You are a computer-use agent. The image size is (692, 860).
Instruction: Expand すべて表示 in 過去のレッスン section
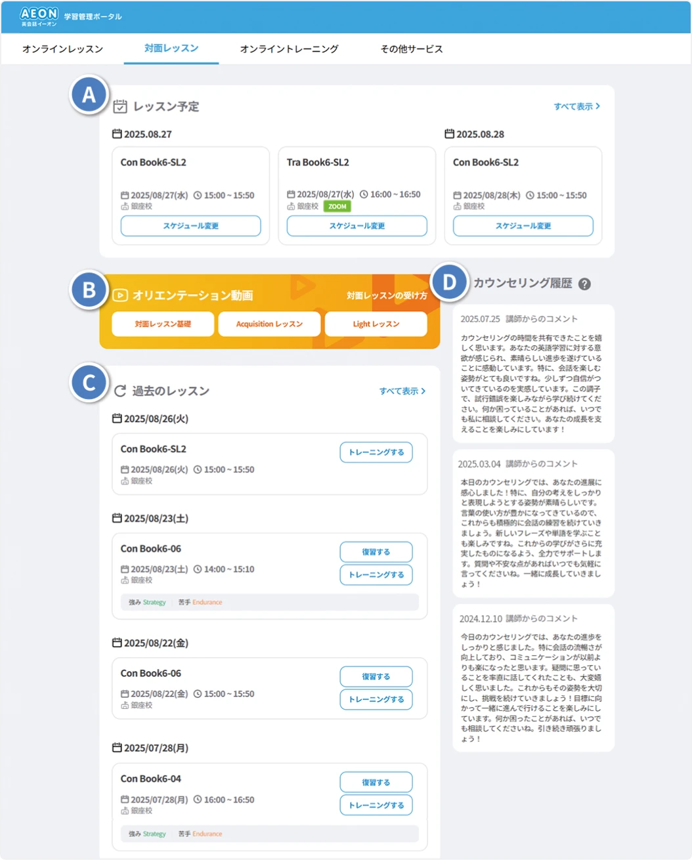402,391
